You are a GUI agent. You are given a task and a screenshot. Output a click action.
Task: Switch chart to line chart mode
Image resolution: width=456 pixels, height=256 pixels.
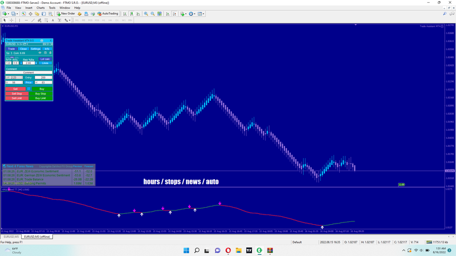point(138,14)
